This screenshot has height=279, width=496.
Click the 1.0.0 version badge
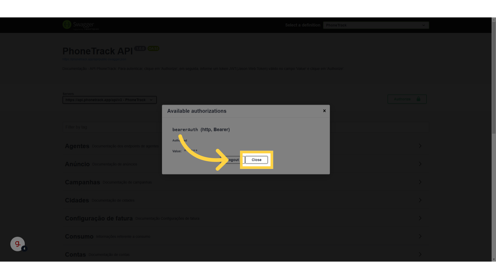[x=140, y=49]
